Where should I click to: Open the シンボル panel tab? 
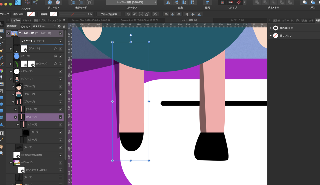[295, 20]
